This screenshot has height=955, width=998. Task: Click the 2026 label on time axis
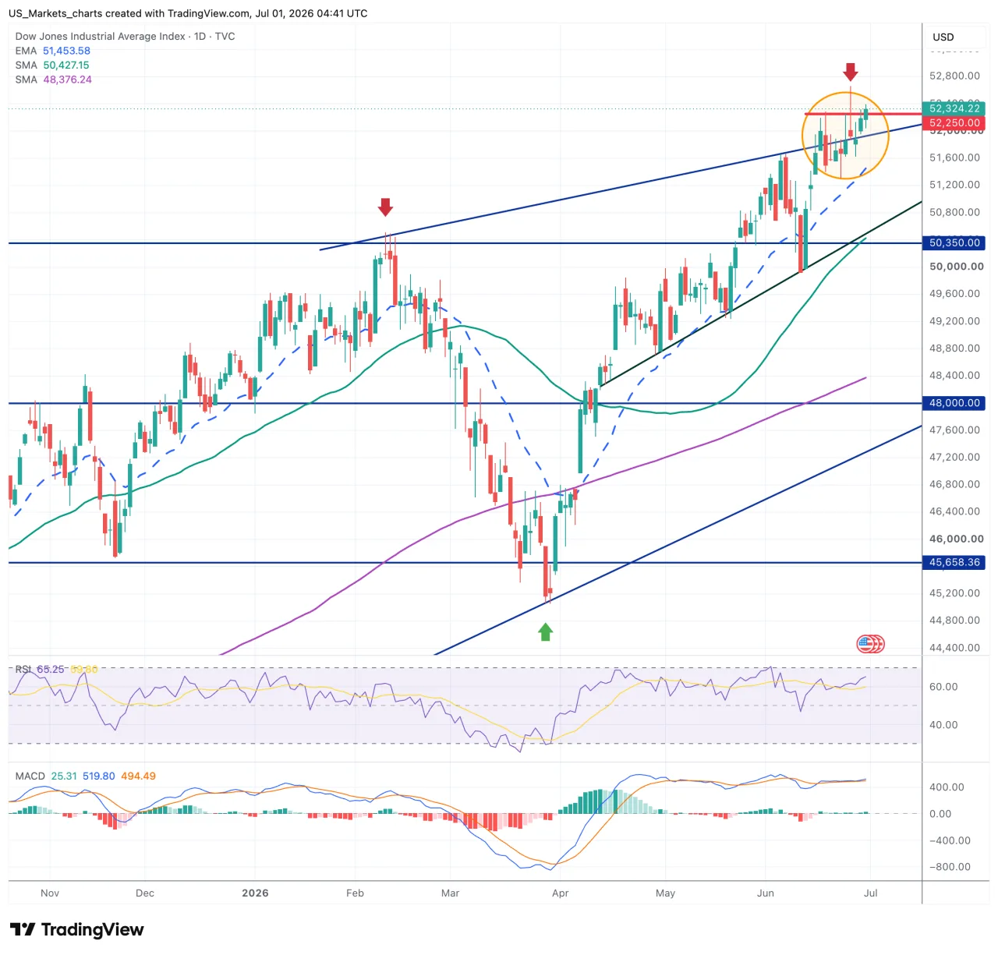click(255, 893)
